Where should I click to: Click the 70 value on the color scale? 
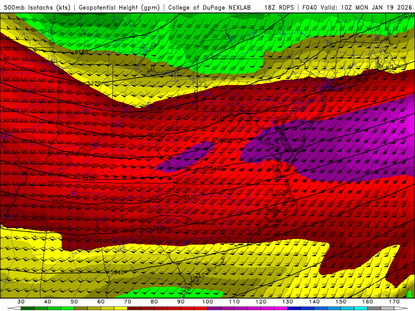[x=128, y=302]
